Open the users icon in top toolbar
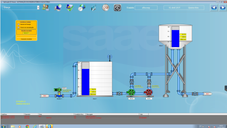The height and width of the screenshot is (128, 227). pyautogui.click(x=46, y=8)
